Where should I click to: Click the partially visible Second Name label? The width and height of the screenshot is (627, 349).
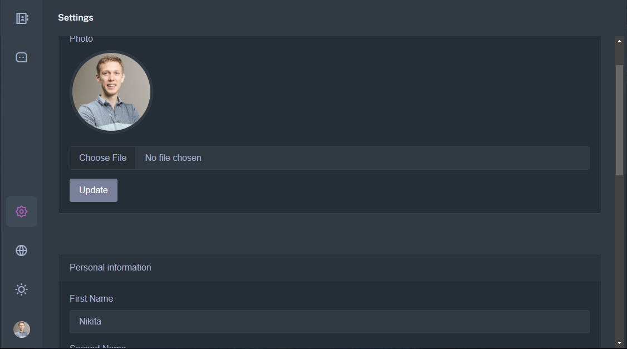[97, 347]
